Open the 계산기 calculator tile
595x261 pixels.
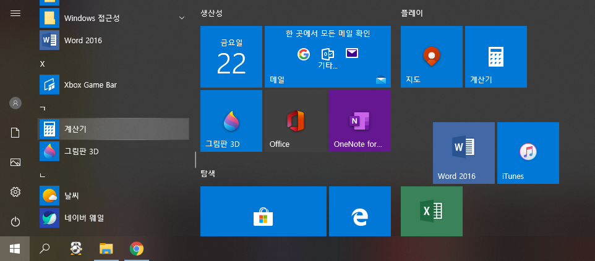tap(496, 57)
